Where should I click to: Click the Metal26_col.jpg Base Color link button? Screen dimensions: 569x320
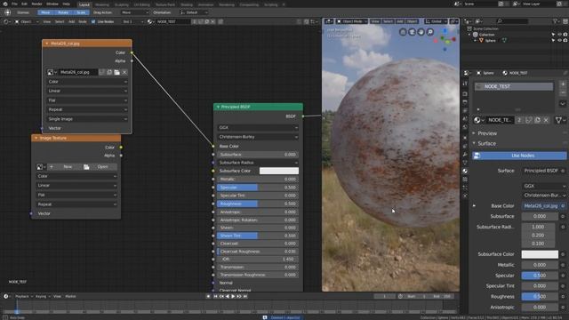[x=541, y=205]
